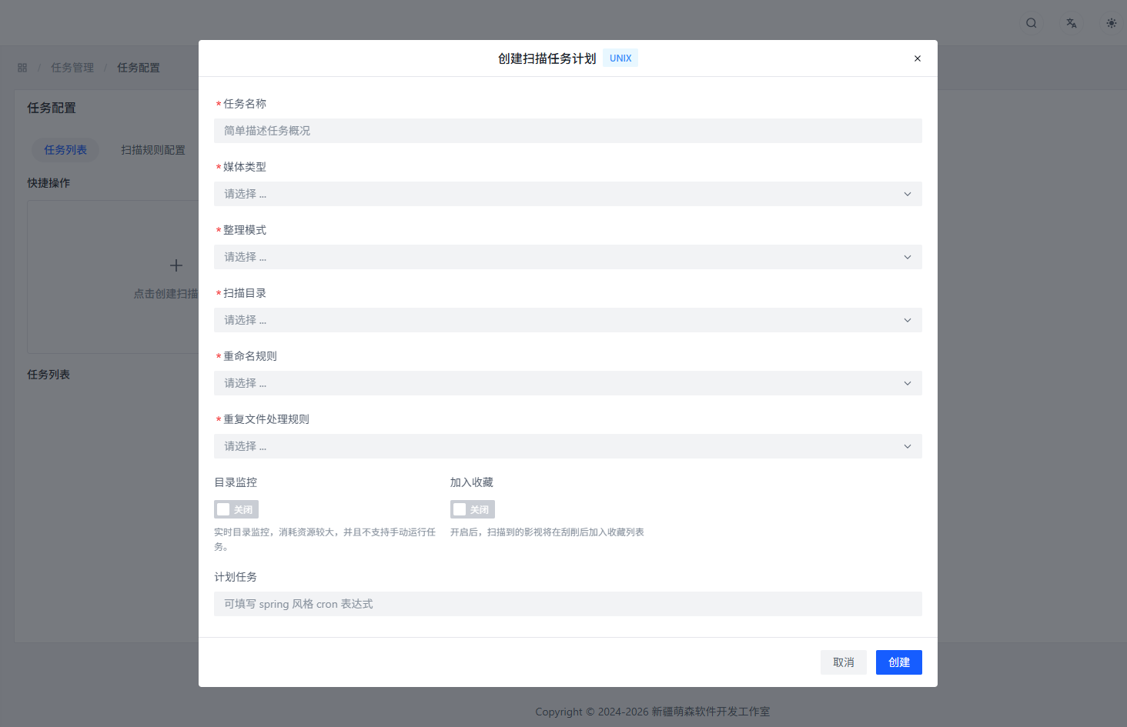Switch to the 扫描规则配置 tab
Screen dimensions: 1127x727
pos(152,149)
